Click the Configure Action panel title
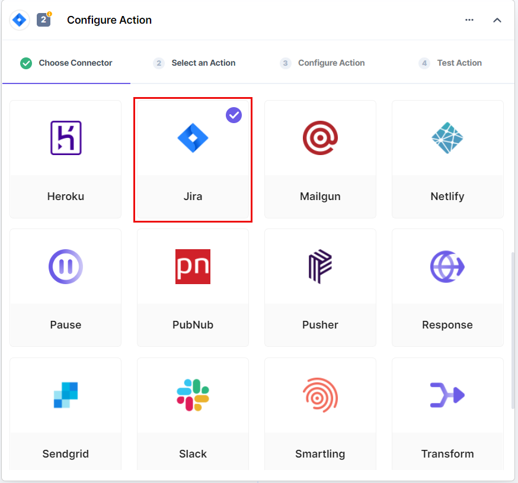The height and width of the screenshot is (483, 518). point(109,20)
